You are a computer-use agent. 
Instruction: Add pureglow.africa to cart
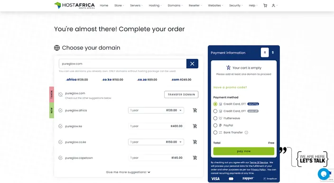(x=195, y=110)
